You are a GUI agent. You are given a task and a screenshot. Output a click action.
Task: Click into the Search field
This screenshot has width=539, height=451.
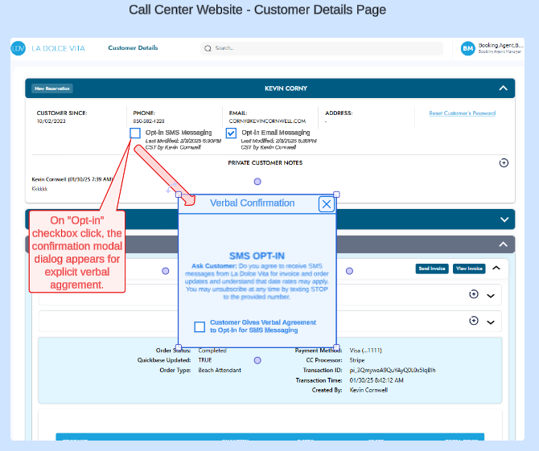click(322, 48)
